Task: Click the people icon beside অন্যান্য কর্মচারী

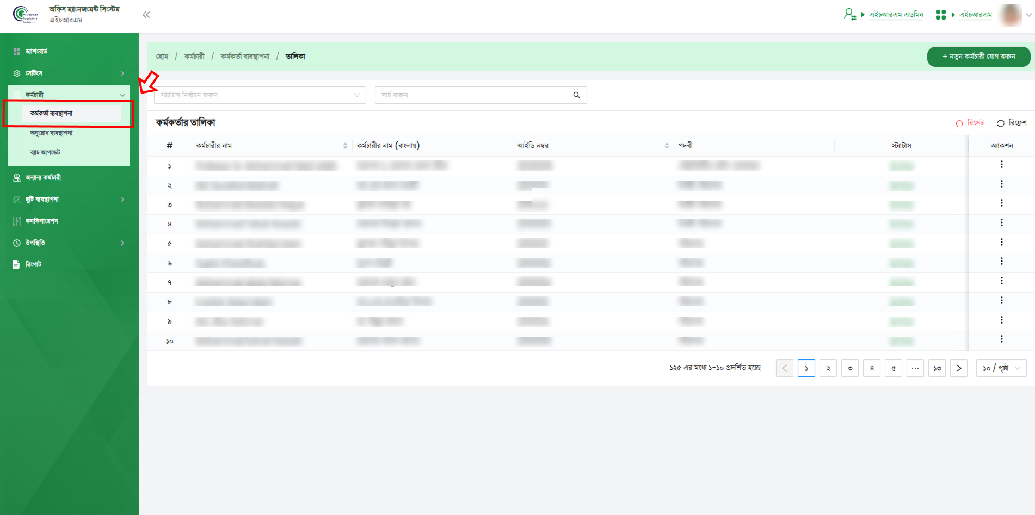Action: coord(17,178)
